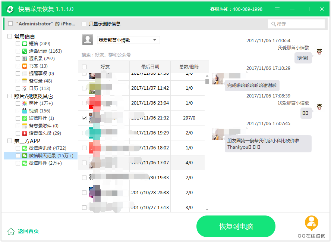Click the 视频 clapperboard icon
331x242 pixels.
[25, 111]
